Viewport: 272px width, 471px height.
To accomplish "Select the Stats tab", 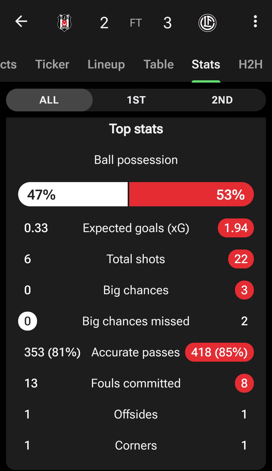I will point(206,64).
